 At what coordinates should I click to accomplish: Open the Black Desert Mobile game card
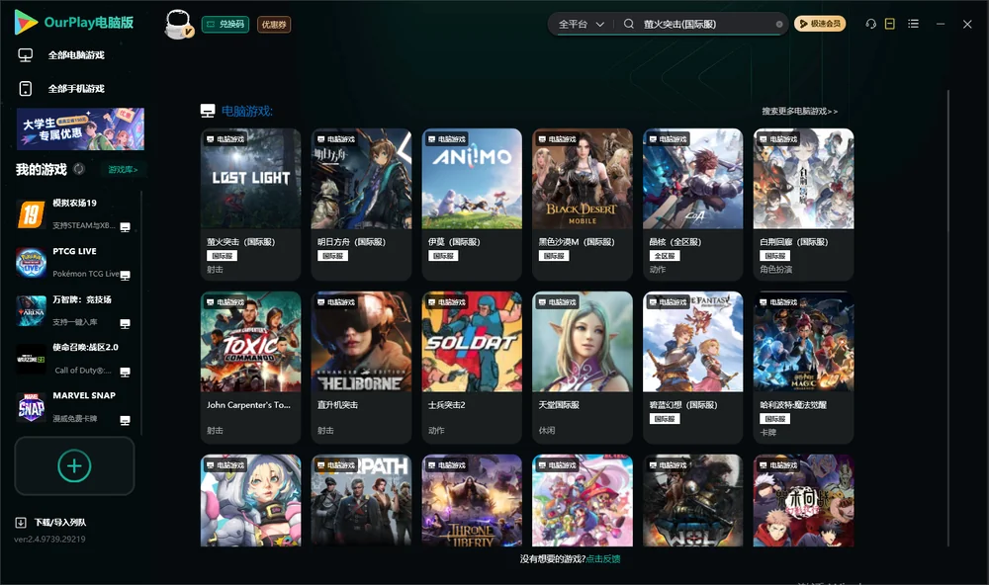point(583,205)
